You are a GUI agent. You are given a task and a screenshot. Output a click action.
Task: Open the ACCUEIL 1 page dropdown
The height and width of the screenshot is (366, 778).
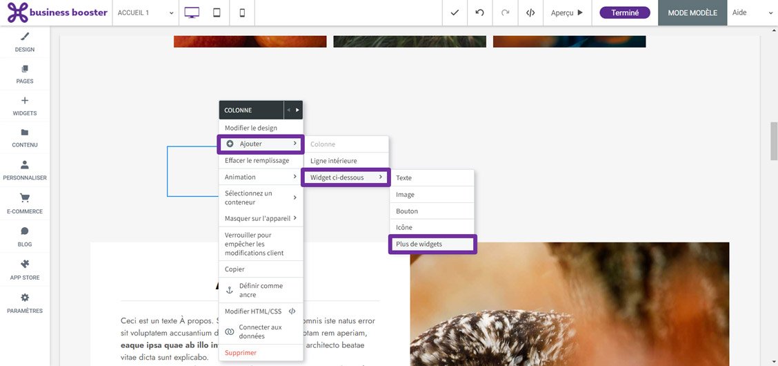(x=146, y=12)
